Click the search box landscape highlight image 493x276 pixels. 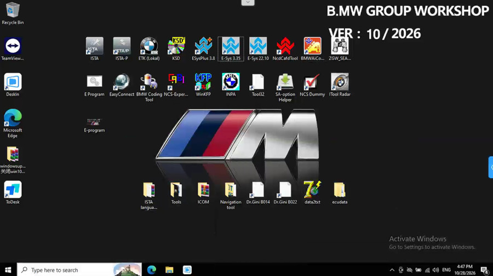(x=127, y=270)
